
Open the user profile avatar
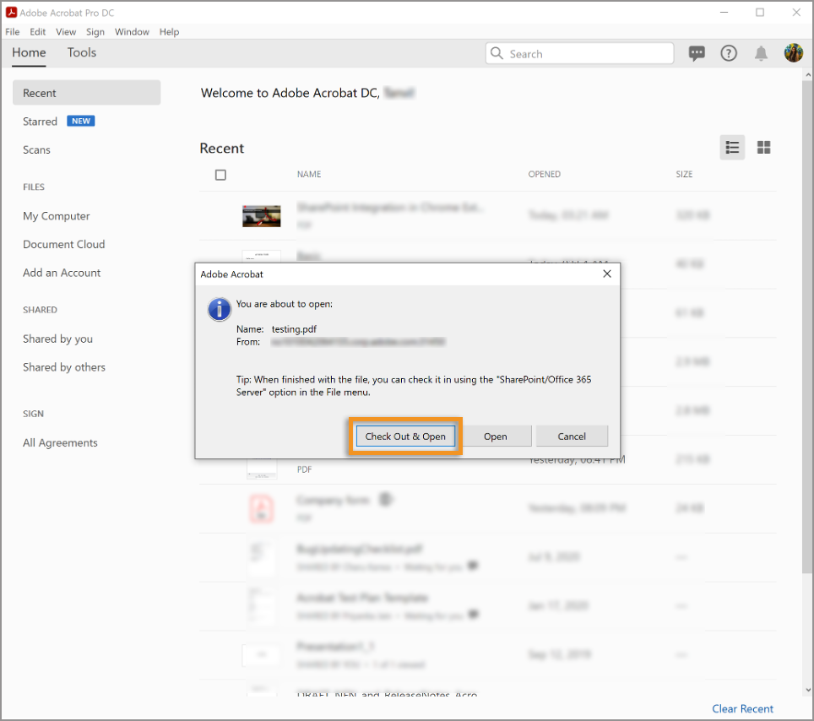[x=793, y=53]
